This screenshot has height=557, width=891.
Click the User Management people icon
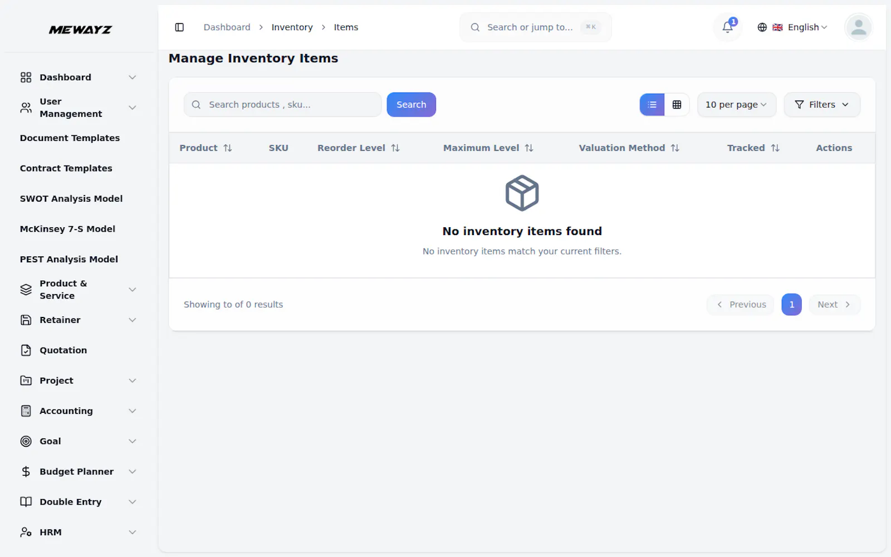pyautogui.click(x=26, y=108)
